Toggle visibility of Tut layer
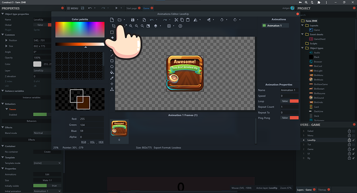Screen dimensions: 357x193 coord(353,145)
